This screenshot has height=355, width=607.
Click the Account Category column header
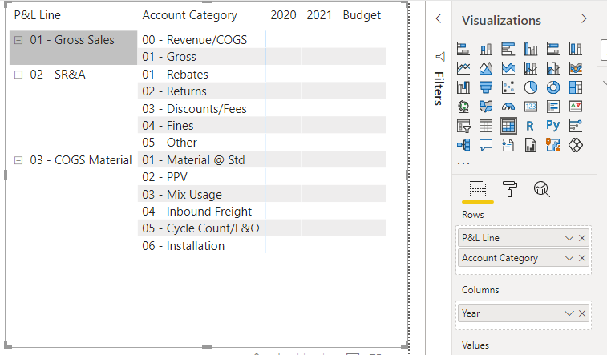point(190,15)
